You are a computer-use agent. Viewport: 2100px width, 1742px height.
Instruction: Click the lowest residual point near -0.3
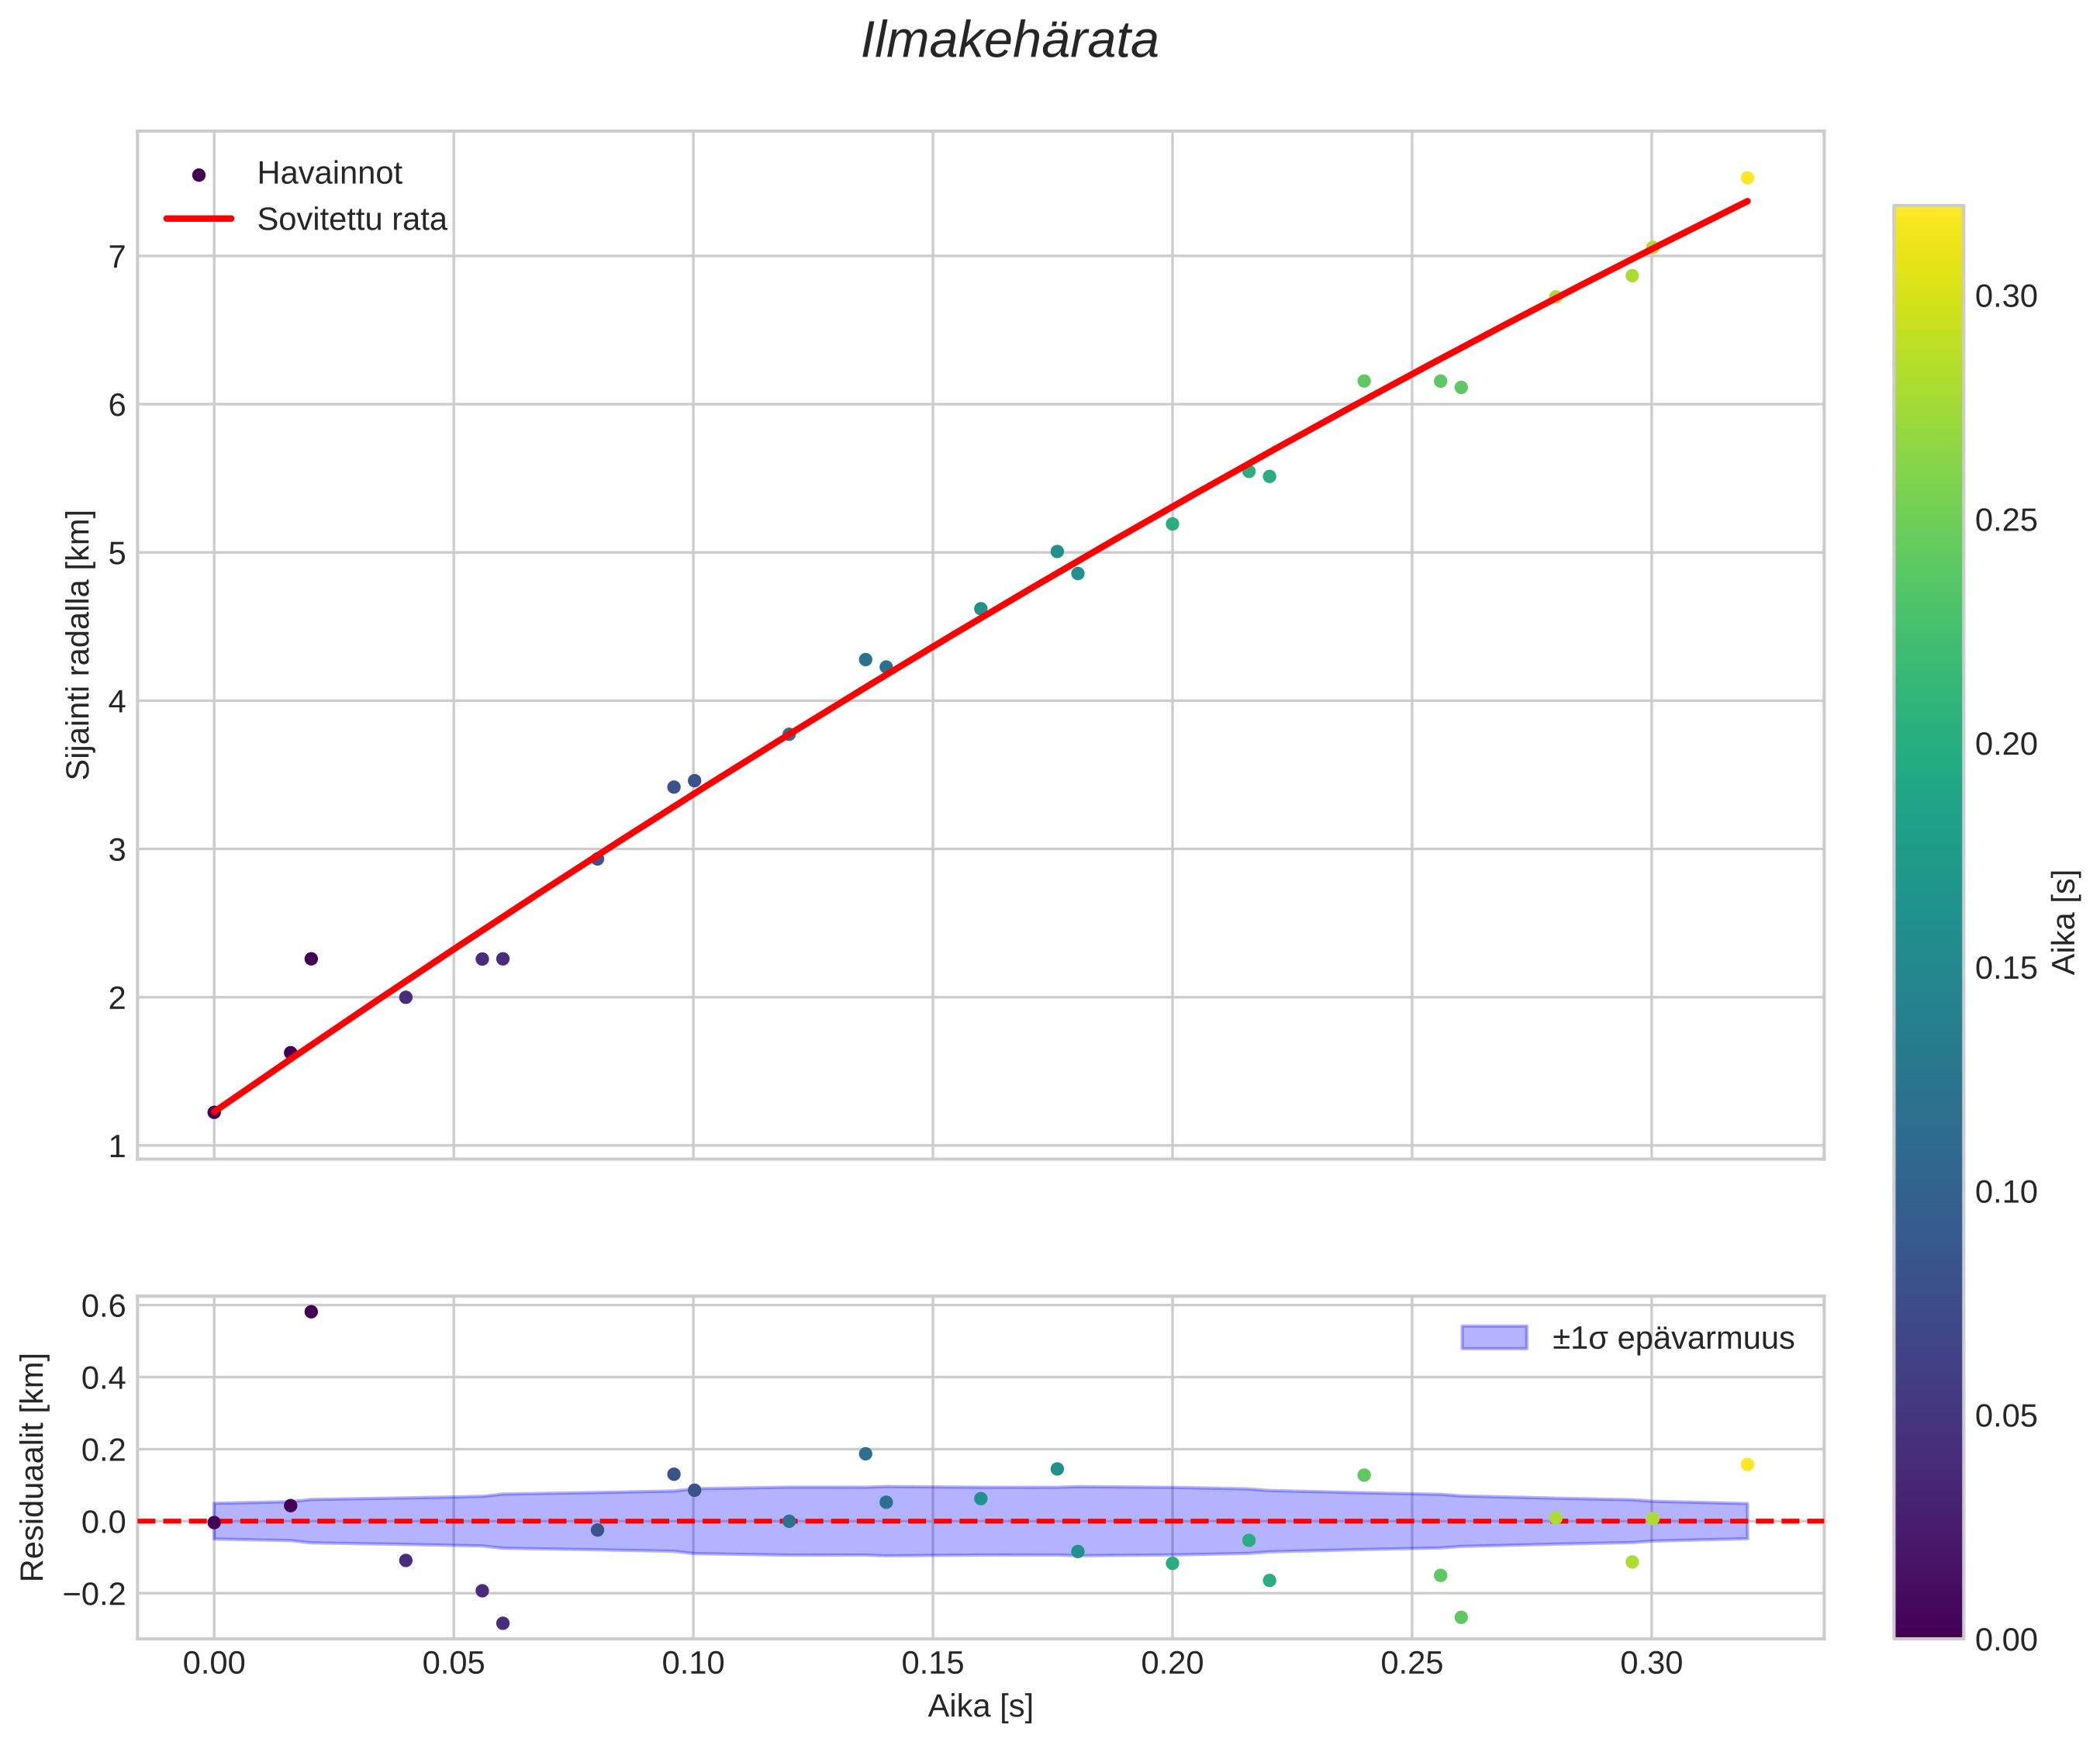(503, 1623)
